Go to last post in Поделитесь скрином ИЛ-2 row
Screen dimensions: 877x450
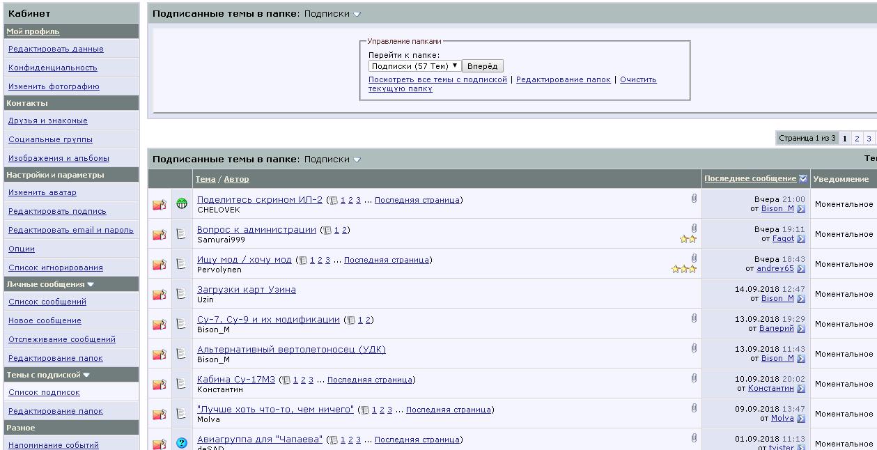[x=801, y=209]
